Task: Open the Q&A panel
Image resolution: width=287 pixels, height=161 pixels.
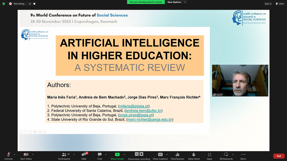Action: point(84,156)
